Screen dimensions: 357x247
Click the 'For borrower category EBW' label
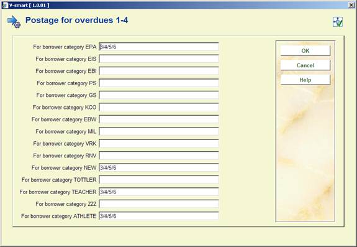click(x=64, y=119)
